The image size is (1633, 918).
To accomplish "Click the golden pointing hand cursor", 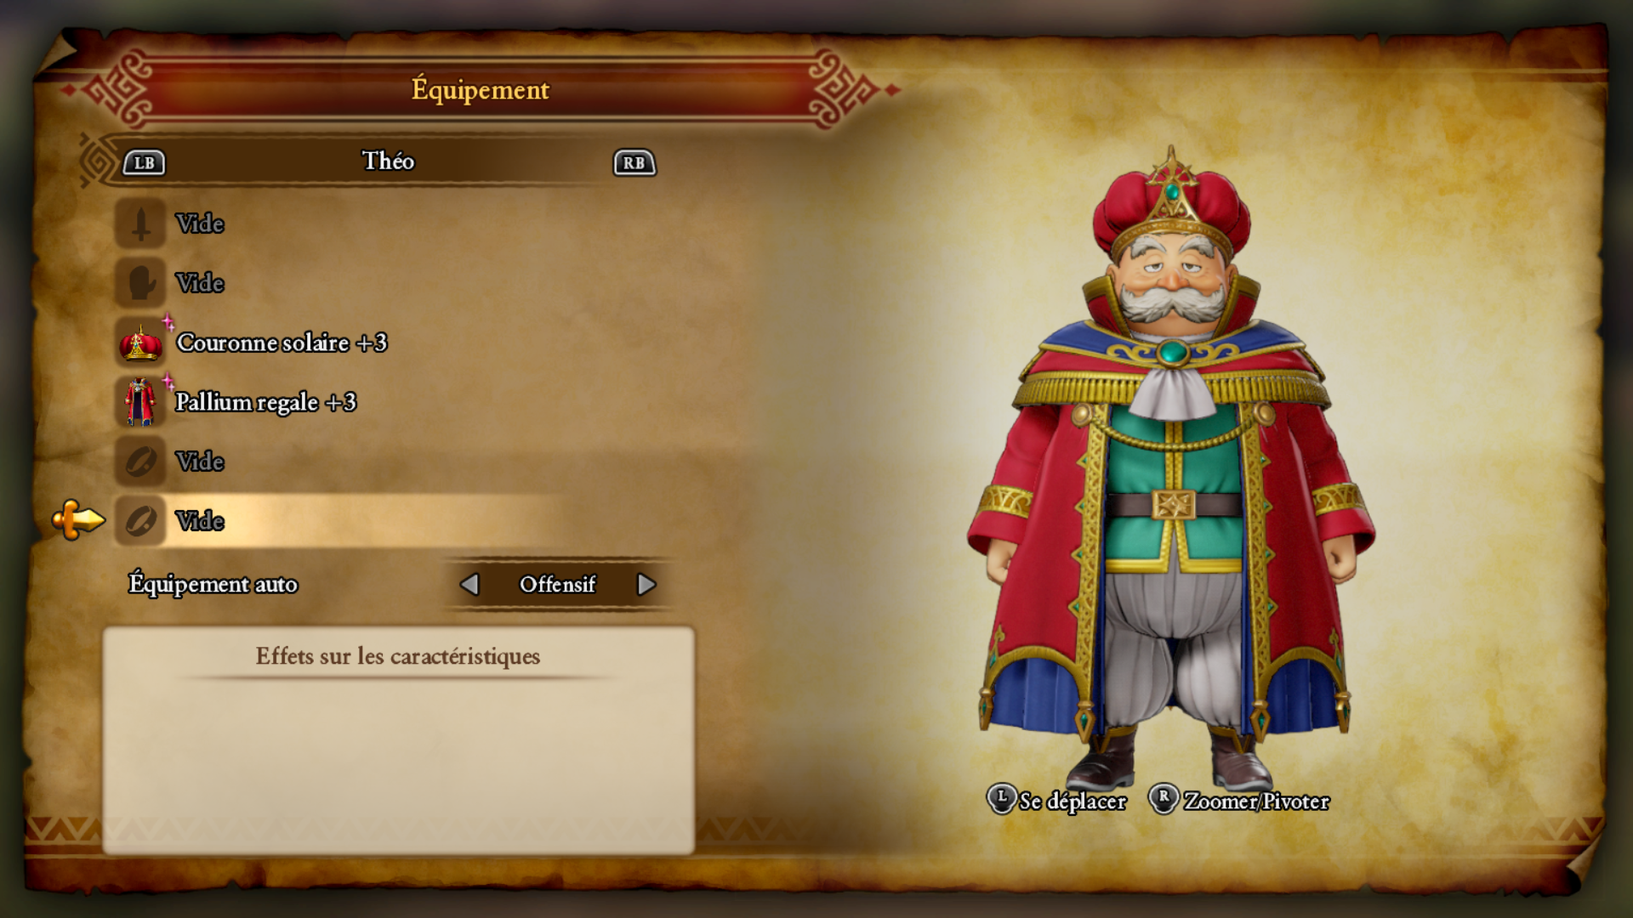I will click(78, 519).
